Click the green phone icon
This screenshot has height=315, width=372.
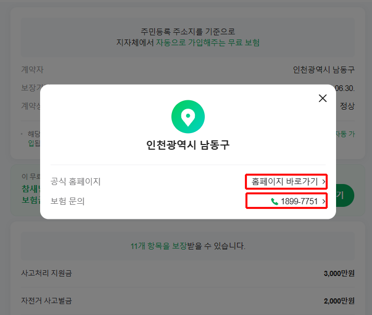275,201
